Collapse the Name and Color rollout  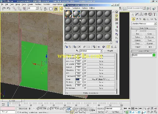click(143, 51)
